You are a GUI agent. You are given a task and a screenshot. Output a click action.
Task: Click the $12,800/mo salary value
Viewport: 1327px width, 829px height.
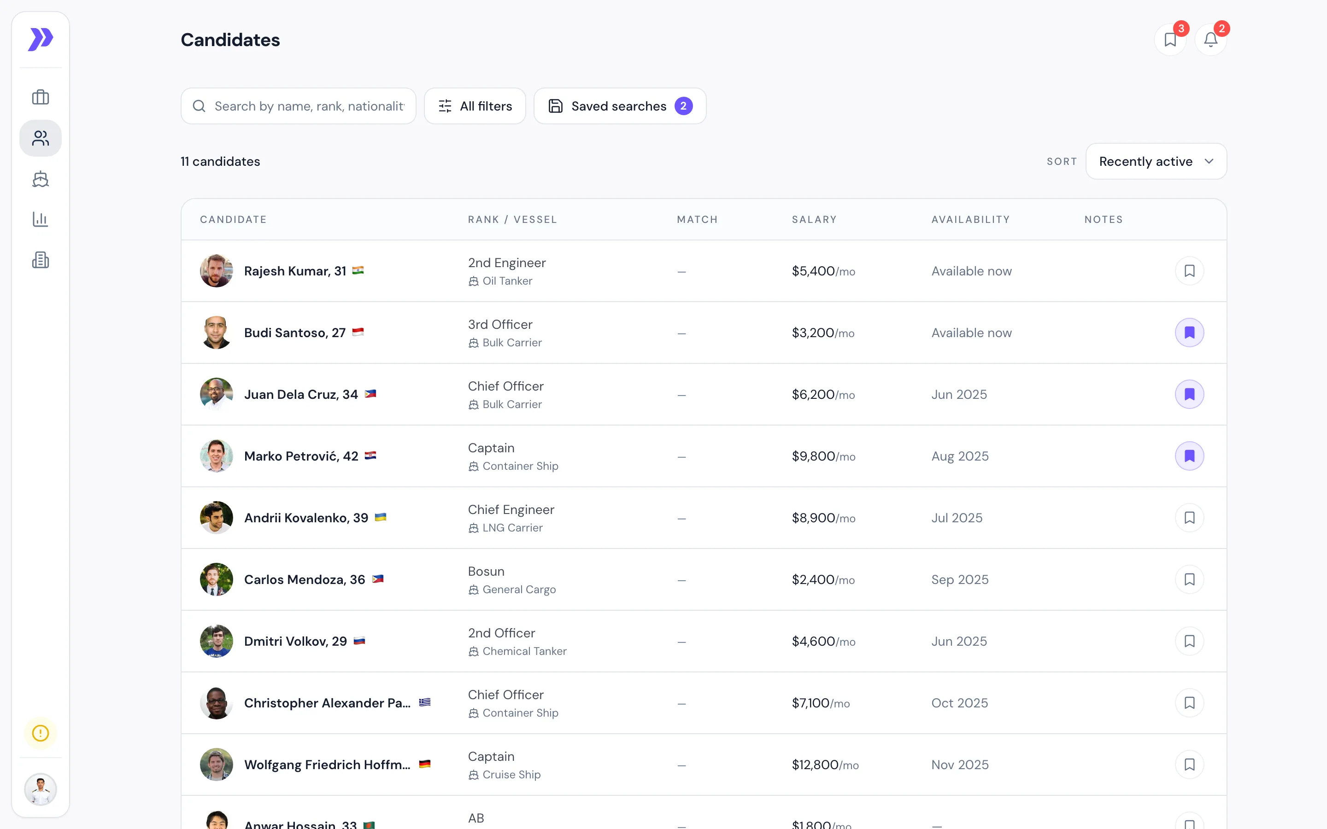(825, 765)
